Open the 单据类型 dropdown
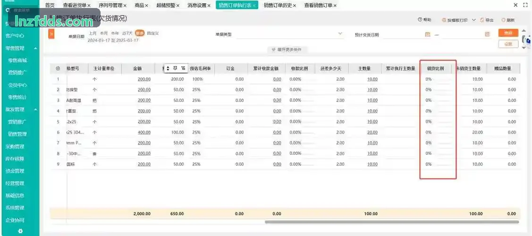This screenshot has width=532, height=236. coord(289,34)
